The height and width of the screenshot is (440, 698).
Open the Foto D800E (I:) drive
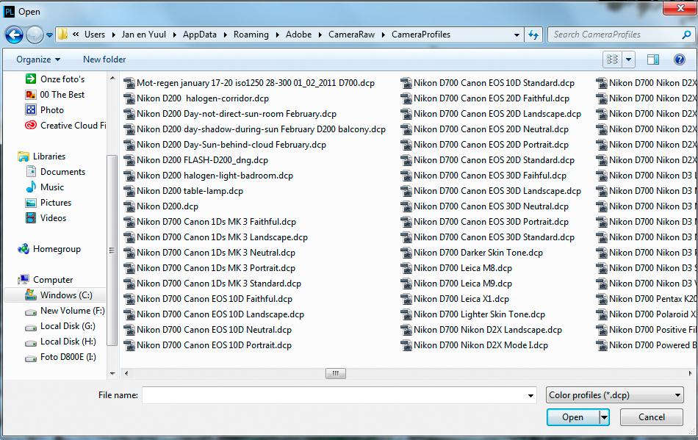(x=60, y=357)
